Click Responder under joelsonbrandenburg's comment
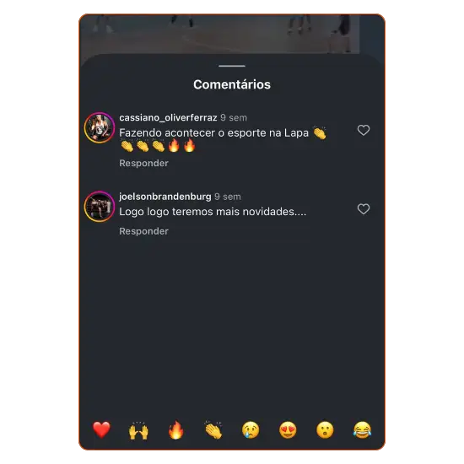The image size is (464, 464). tap(143, 231)
